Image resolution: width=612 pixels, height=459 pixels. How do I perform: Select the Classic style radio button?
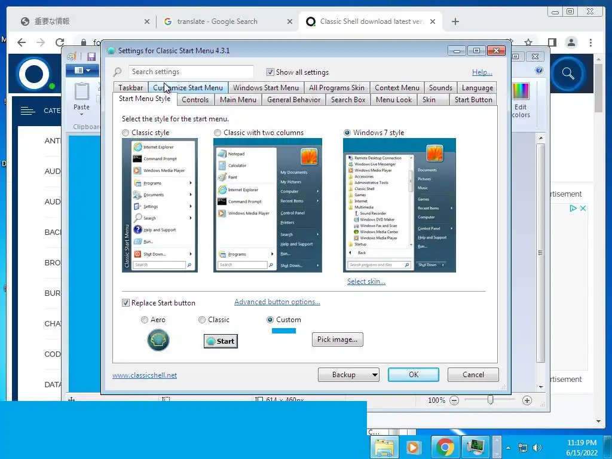[x=126, y=133]
